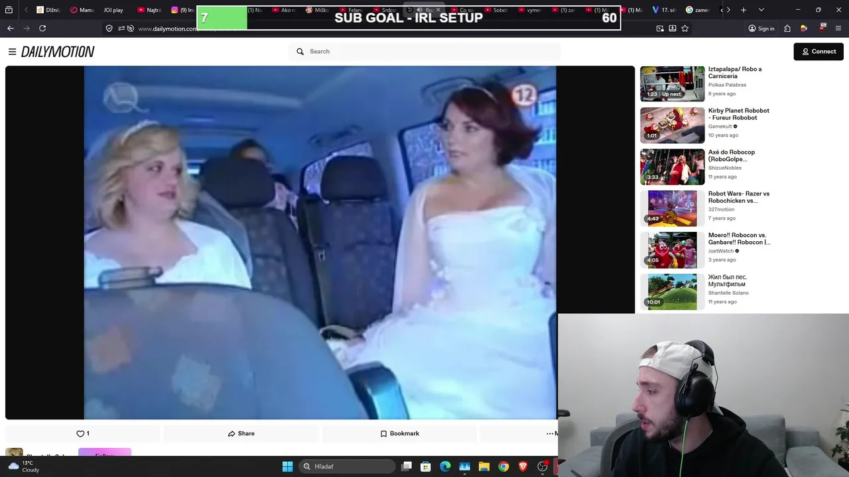This screenshot has height=477, width=849.
Task: Open a new tab with the plus
Action: [x=744, y=10]
